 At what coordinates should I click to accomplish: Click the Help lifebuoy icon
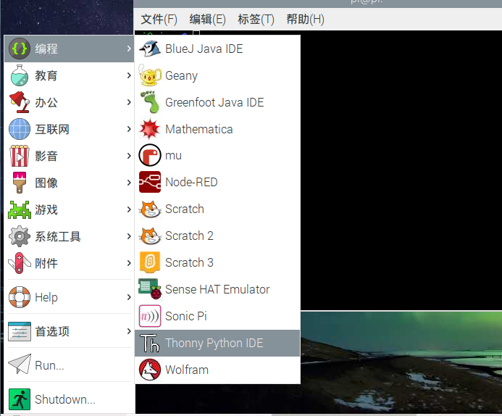coord(20,297)
